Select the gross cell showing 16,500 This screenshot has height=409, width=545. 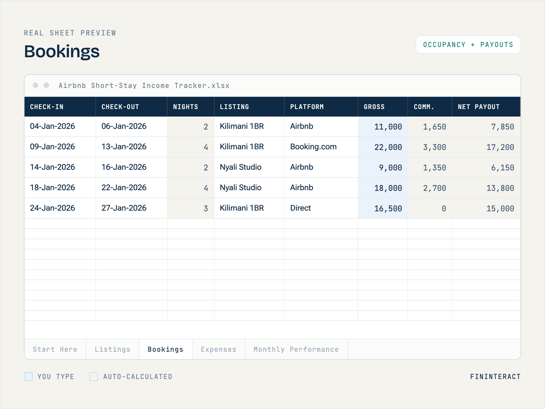pos(383,208)
